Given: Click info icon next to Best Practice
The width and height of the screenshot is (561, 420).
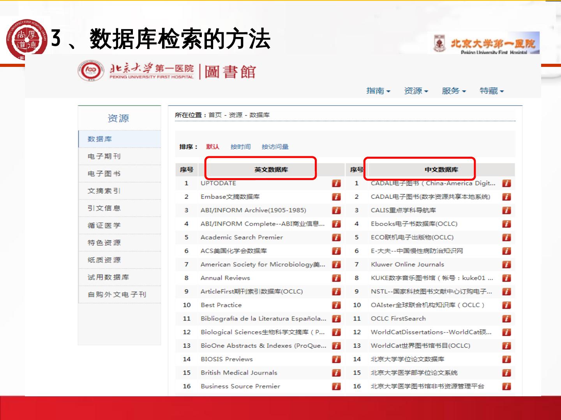Looking at the screenshot, I should pyautogui.click(x=336, y=305).
